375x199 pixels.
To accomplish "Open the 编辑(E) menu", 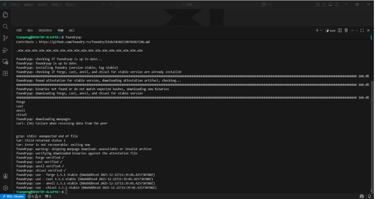I will [x=28, y=4].
